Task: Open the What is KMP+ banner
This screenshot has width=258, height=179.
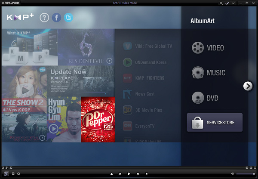Action: tap(30, 47)
